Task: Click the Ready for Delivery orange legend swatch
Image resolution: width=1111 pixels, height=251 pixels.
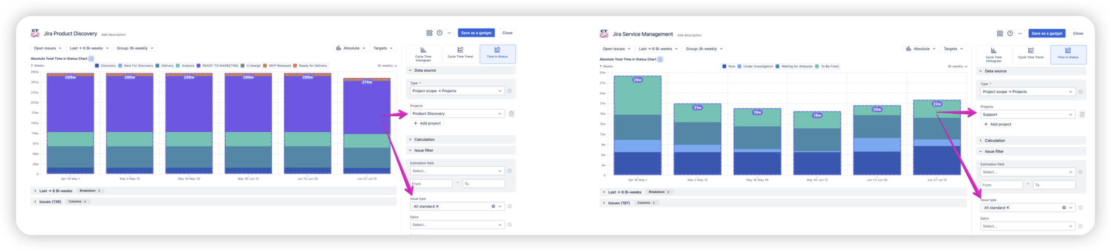Action: click(x=295, y=65)
